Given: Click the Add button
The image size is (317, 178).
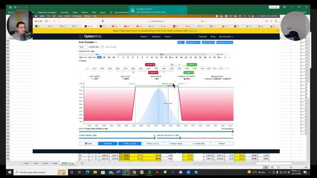Looking at the screenshot, I should click(x=181, y=43).
